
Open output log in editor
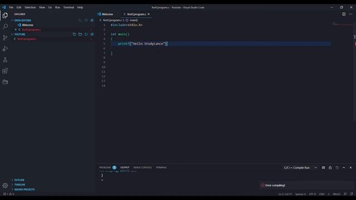(337, 168)
